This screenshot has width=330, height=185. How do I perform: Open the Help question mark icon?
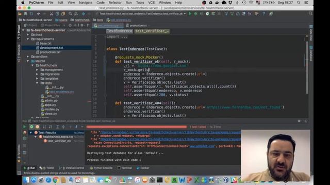[x=263, y=14]
